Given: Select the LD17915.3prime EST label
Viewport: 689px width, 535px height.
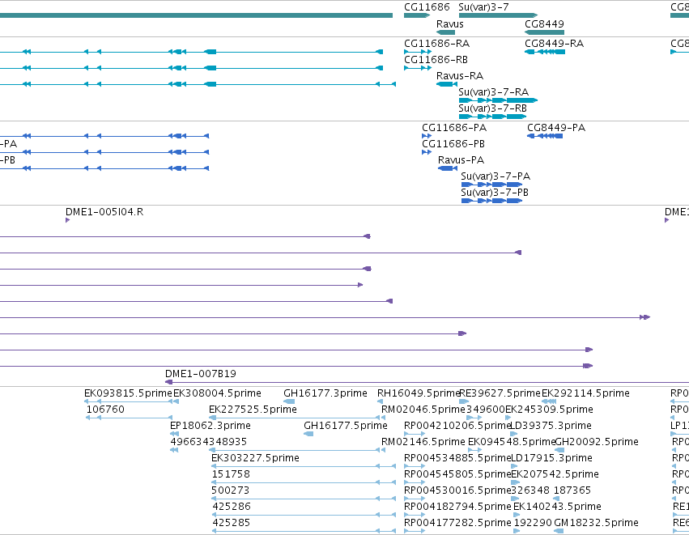Looking at the screenshot, I should (x=551, y=458).
